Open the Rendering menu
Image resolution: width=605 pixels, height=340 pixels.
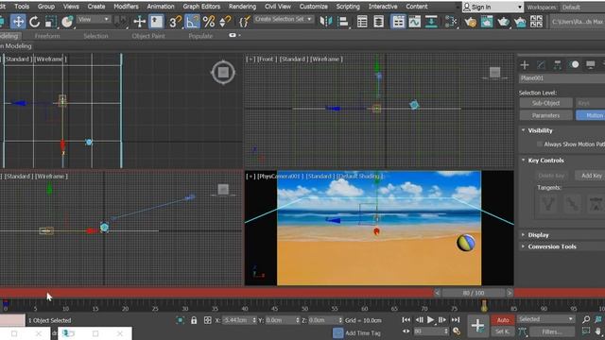point(242,7)
